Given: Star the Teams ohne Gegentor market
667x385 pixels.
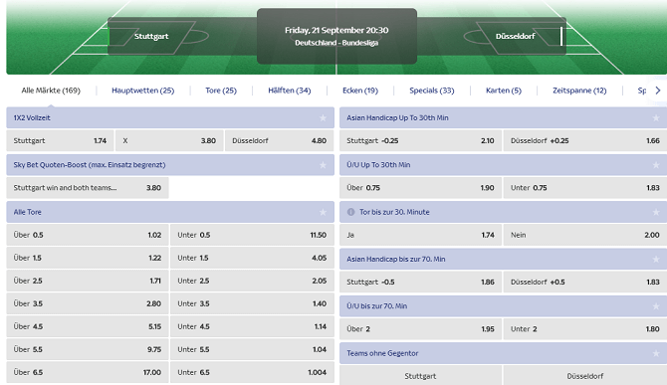Looking at the screenshot, I should pyautogui.click(x=656, y=353).
